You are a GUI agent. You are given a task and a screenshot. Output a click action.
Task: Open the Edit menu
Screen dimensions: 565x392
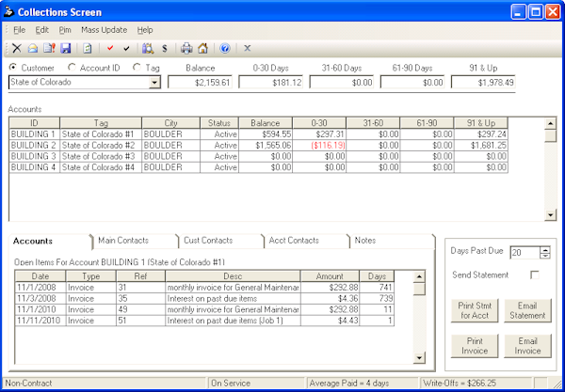click(41, 30)
